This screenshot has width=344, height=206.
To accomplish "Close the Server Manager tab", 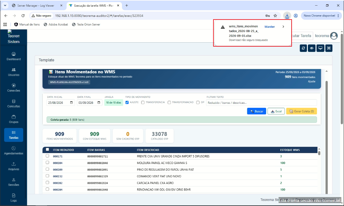I will (x=61, y=6).
